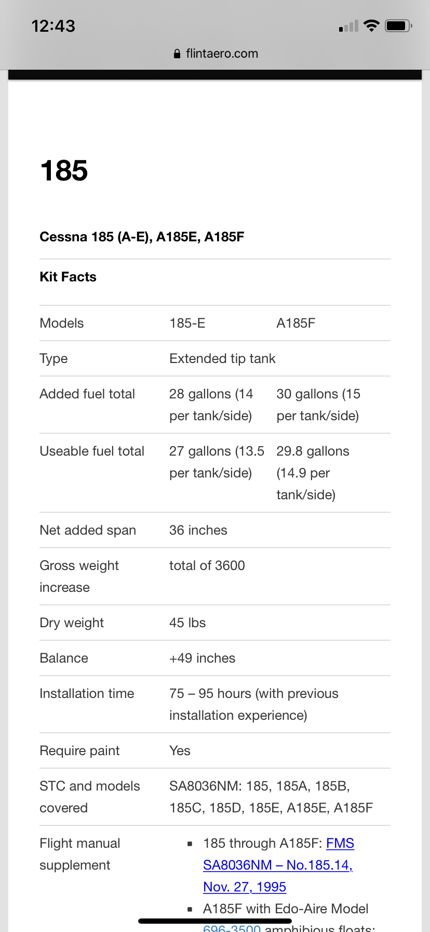This screenshot has width=430, height=932.
Task: Tap the "Cessna 185 (A-E), A185E, A185F" title
Action: click(x=142, y=237)
